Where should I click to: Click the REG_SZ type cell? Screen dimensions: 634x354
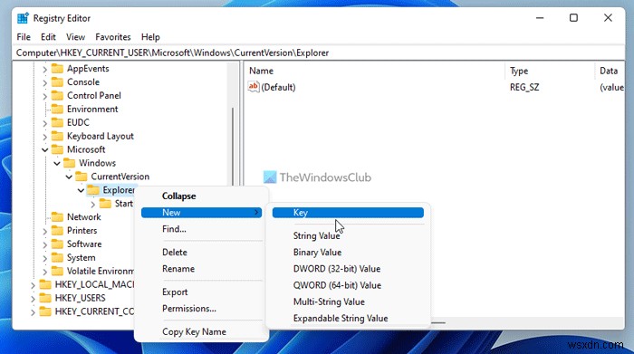tap(524, 87)
